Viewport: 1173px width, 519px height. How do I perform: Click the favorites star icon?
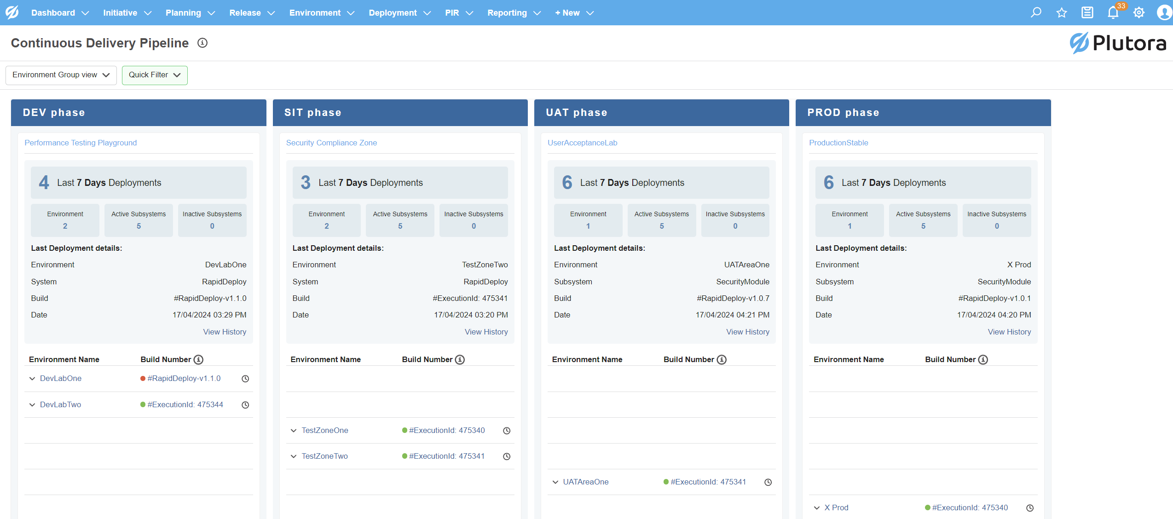tap(1062, 12)
